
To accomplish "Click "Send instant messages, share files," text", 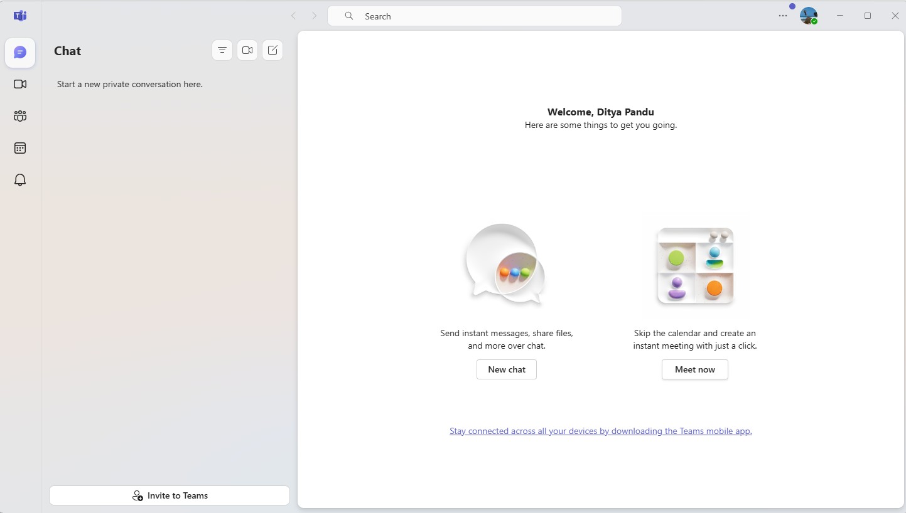I will coord(507,333).
